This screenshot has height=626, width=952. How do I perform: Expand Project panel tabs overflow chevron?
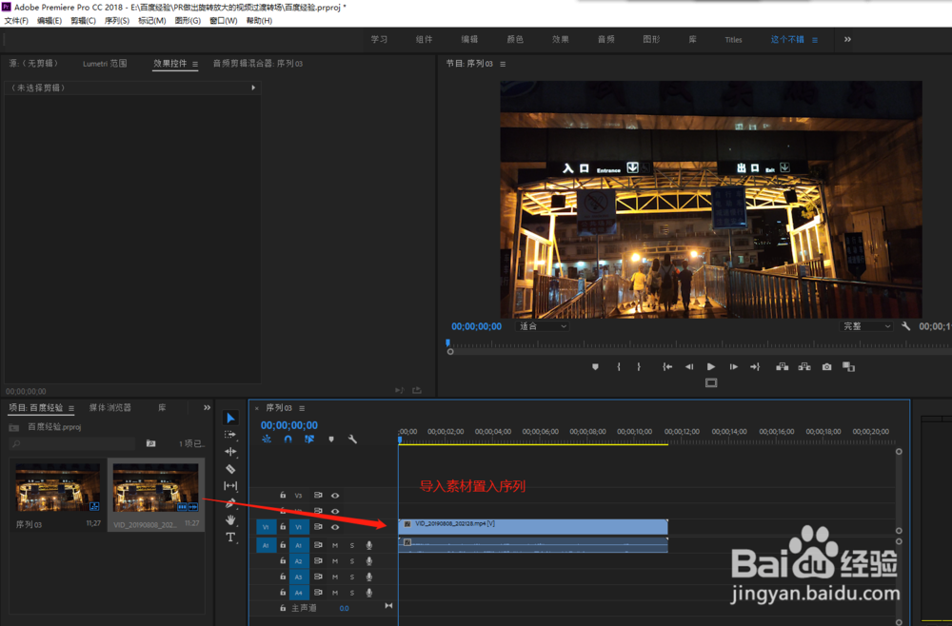207,407
